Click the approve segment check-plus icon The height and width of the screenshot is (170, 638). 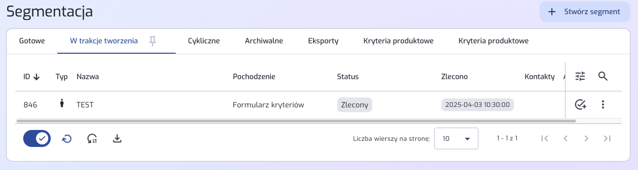(x=580, y=105)
